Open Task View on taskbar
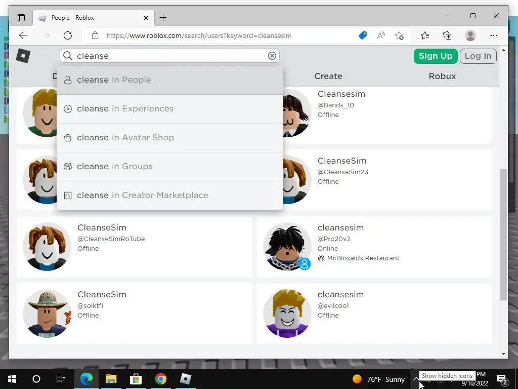518x389 pixels. point(61,379)
